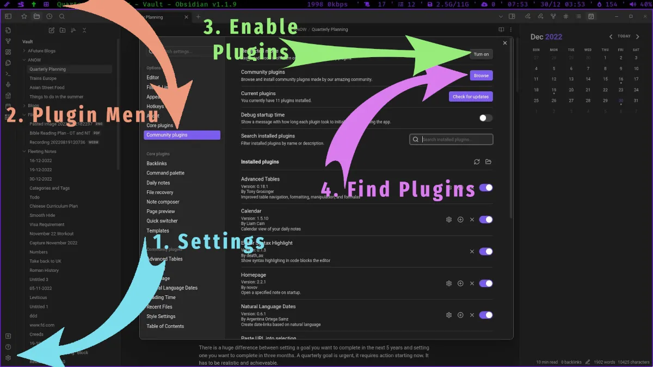Image resolution: width=653 pixels, height=367 pixels.
Task: Open Natural Language Dates options gear
Action: point(449,315)
